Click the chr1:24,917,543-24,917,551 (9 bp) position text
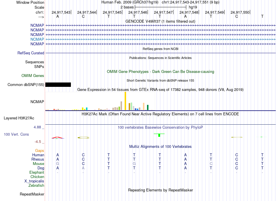Viewport: 276px width, 201px height. pos(191,2)
